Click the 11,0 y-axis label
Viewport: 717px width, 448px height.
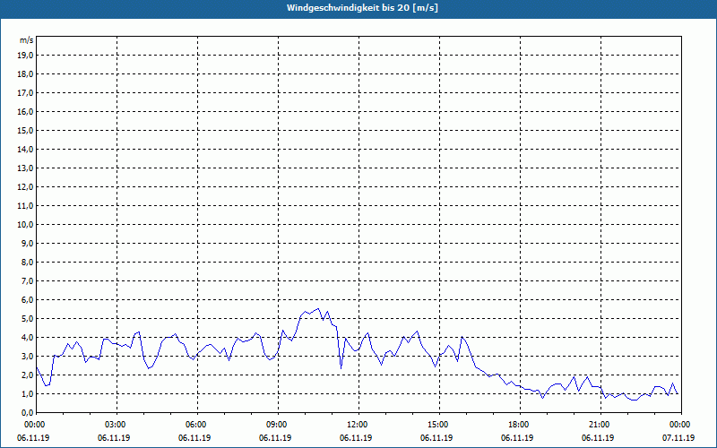(x=25, y=206)
